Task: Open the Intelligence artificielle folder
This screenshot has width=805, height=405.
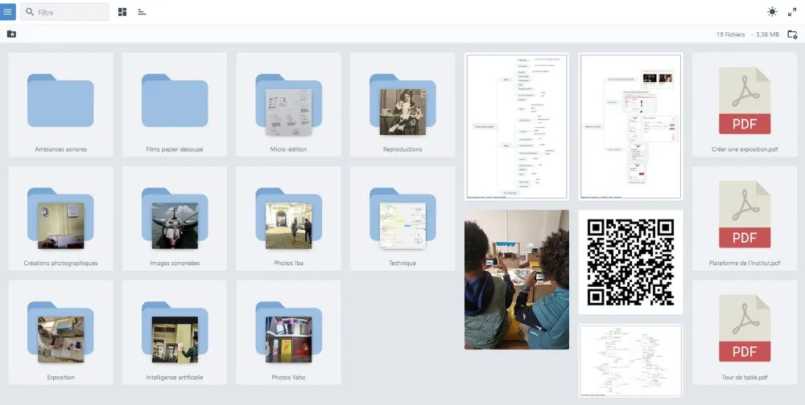Action: tap(175, 332)
